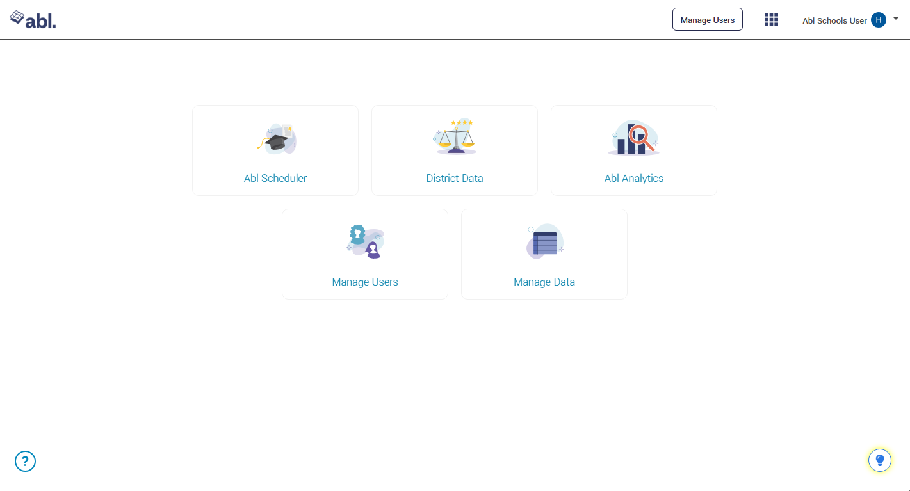The width and height of the screenshot is (910, 491).
Task: Click the abl. wordmark text in header
Action: pyautogui.click(x=41, y=20)
